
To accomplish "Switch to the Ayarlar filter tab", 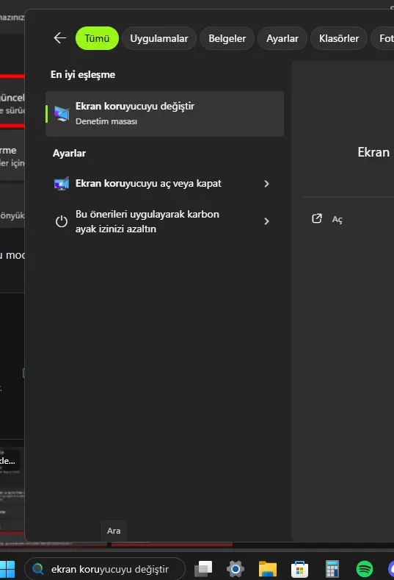I will (282, 38).
